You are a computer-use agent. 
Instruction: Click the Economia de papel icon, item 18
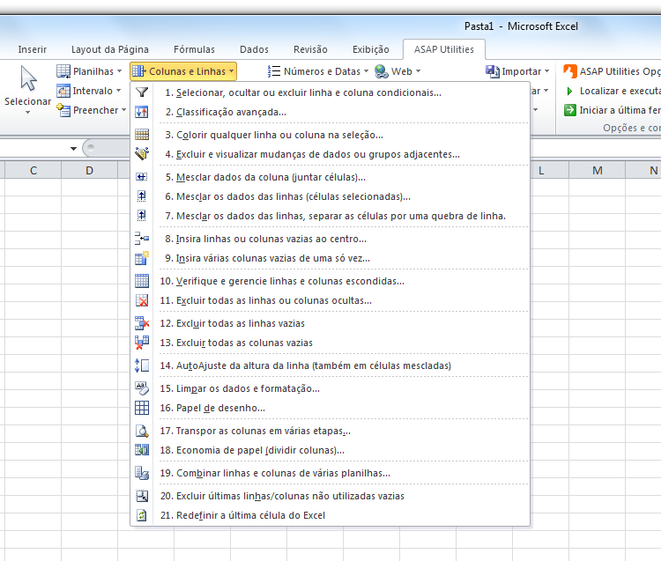coord(142,450)
